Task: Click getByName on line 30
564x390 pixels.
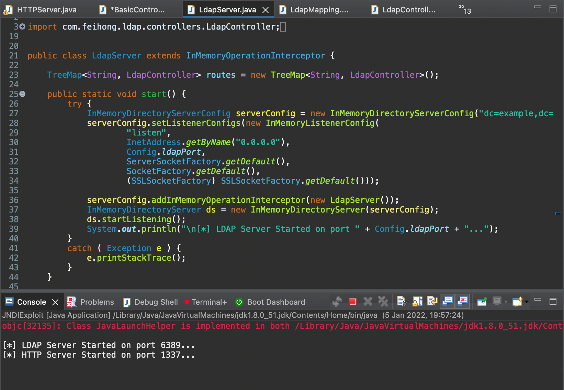Action: [x=208, y=142]
